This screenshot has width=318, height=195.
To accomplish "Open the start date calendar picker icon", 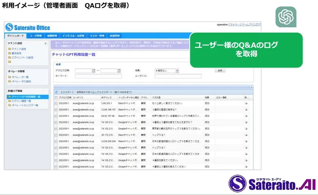I will 94,71.
